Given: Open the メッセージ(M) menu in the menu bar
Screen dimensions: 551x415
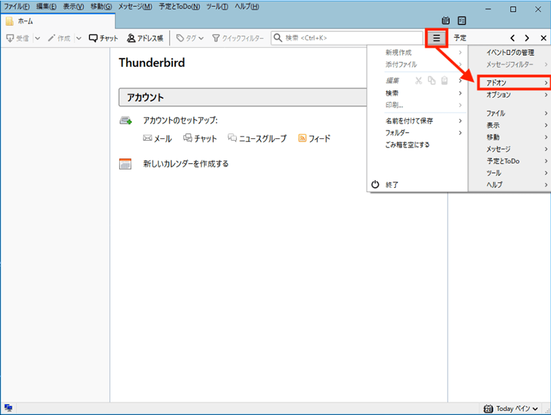Looking at the screenshot, I should point(135,7).
